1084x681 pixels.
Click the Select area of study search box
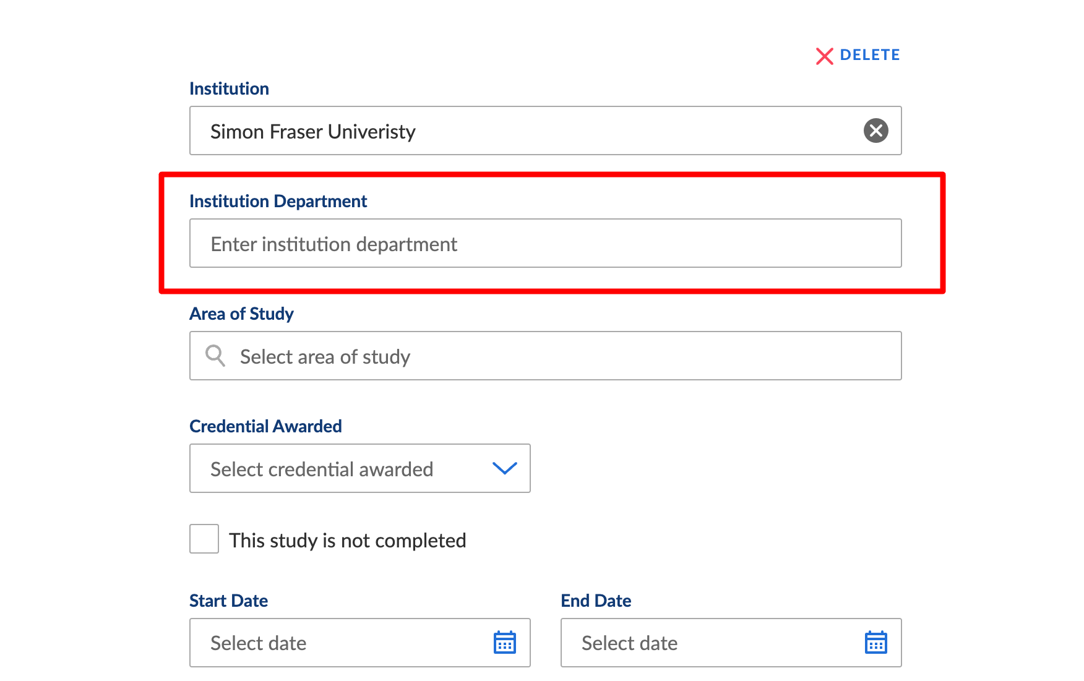coord(557,356)
